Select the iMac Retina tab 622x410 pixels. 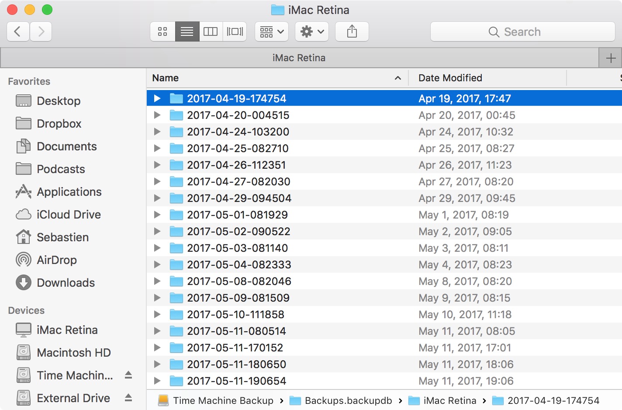299,58
